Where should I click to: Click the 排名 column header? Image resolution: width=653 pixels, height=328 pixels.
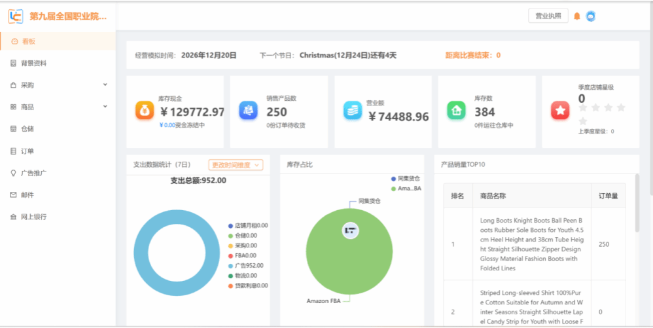tap(458, 196)
